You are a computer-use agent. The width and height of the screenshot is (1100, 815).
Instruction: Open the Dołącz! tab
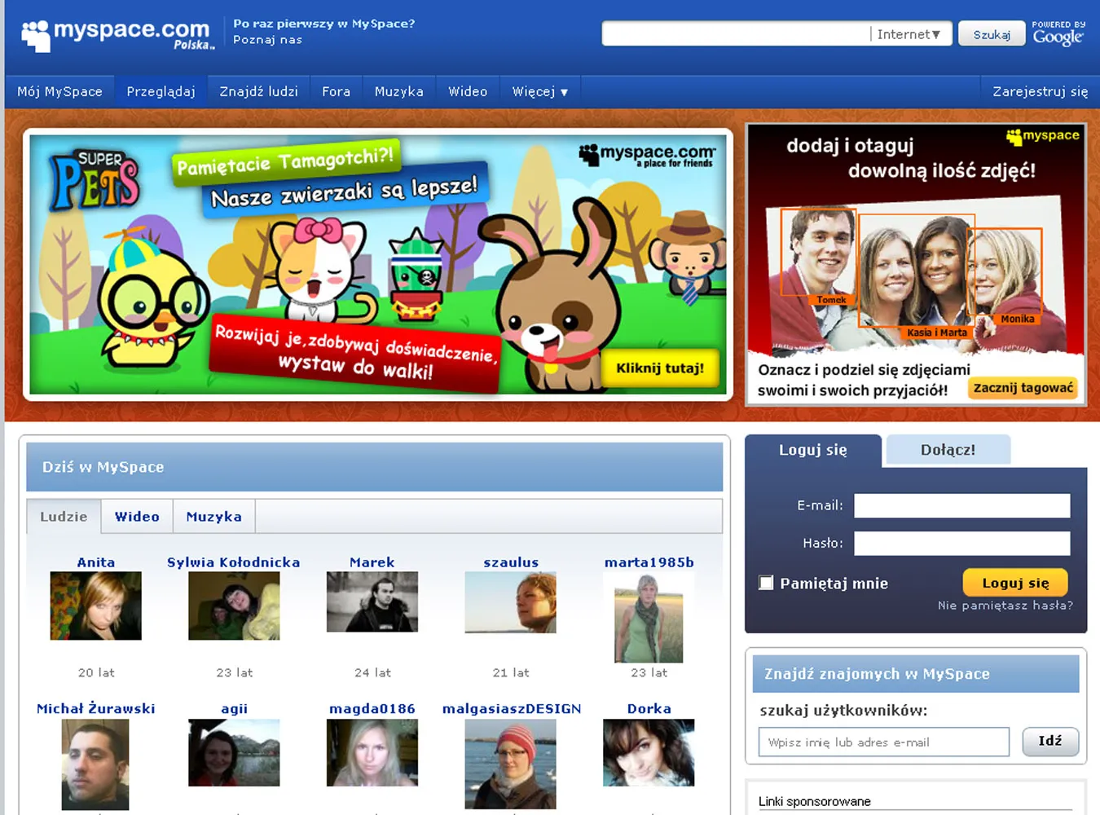948,449
